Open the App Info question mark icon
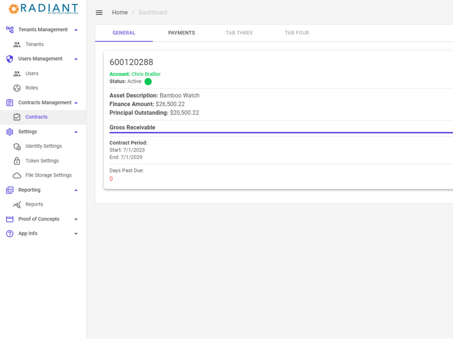This screenshot has width=453, height=339. tap(10, 233)
